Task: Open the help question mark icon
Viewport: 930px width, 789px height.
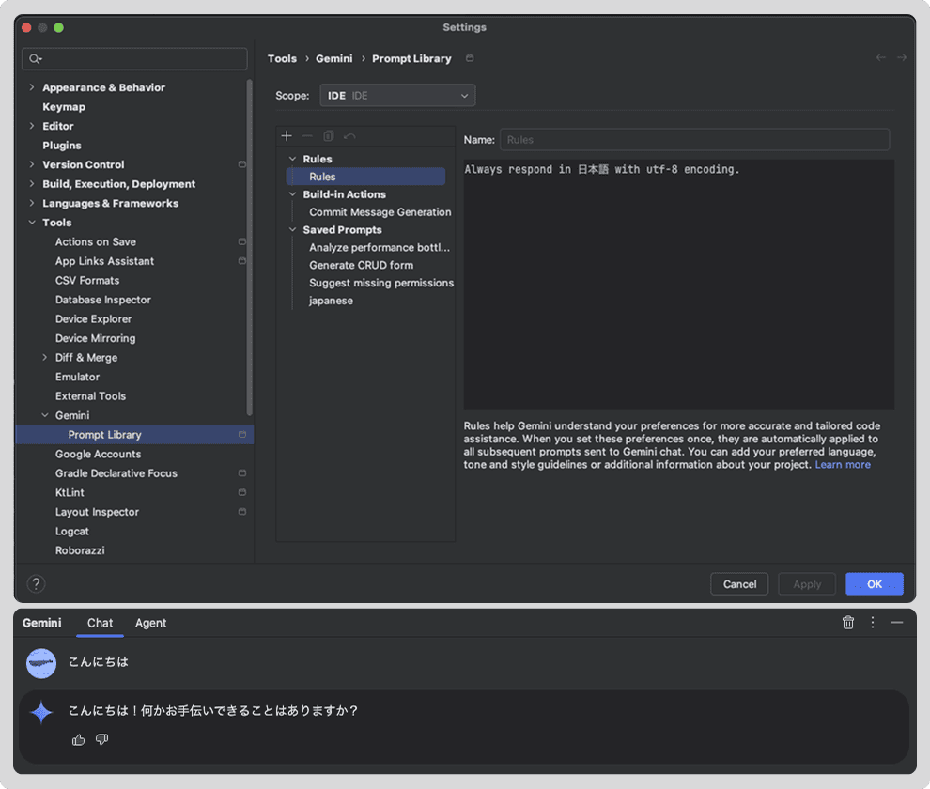Action: click(x=37, y=583)
